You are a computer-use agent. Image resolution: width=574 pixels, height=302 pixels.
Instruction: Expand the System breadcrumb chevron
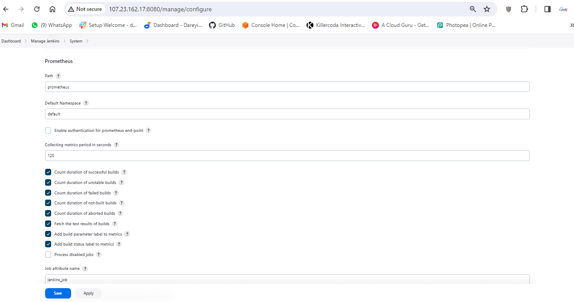(x=87, y=41)
